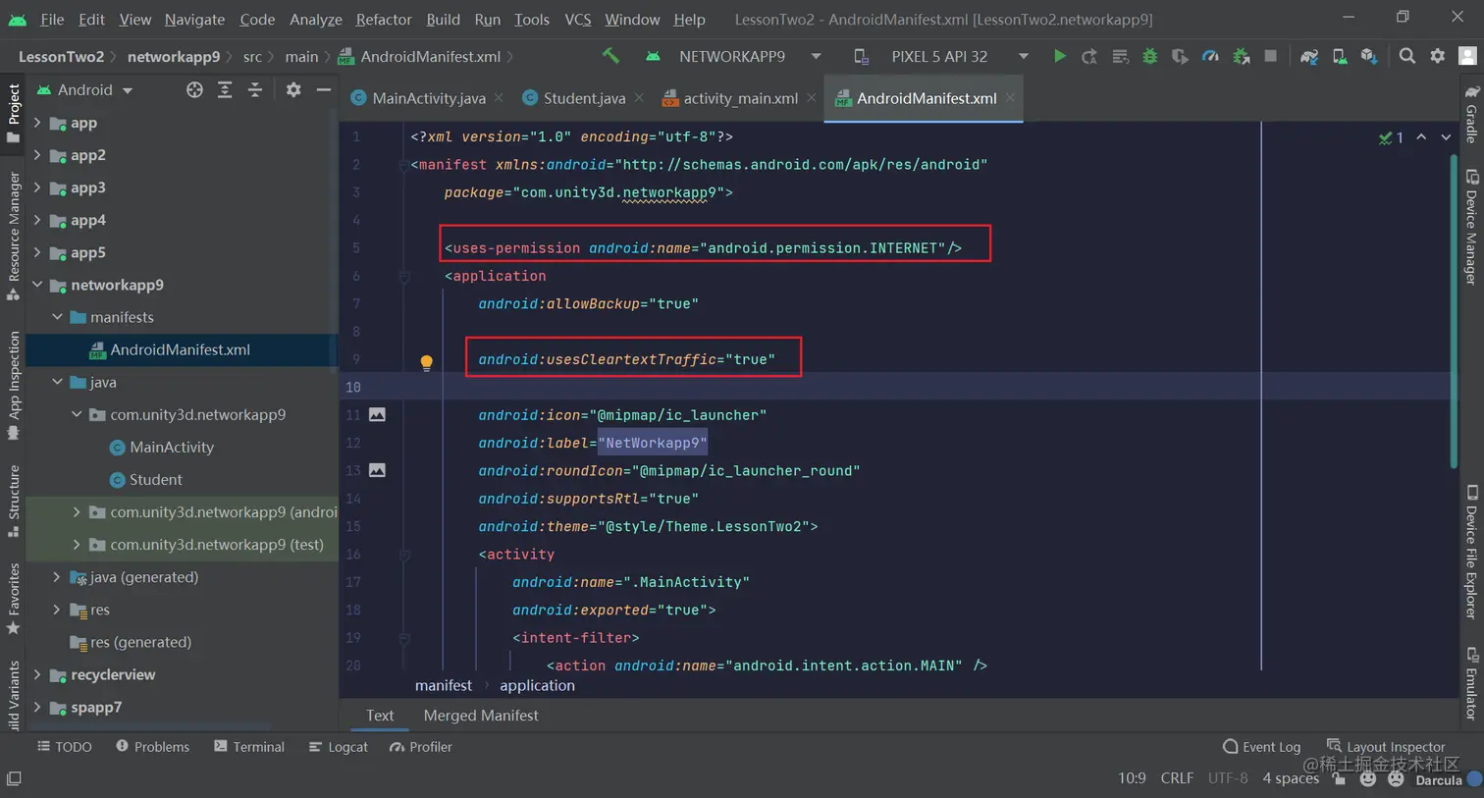The height and width of the screenshot is (798, 1484).
Task: Open the Event Log
Action: tap(1261, 746)
